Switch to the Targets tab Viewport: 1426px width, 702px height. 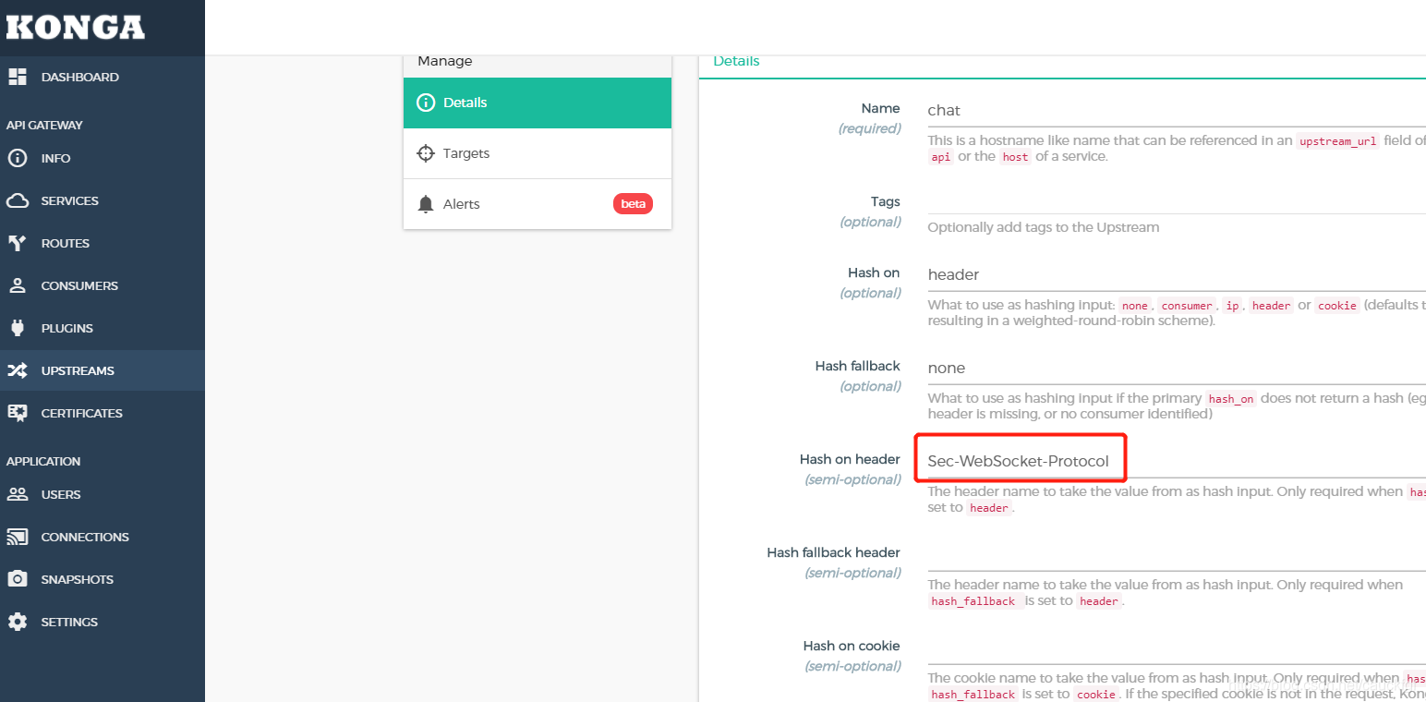click(x=538, y=153)
